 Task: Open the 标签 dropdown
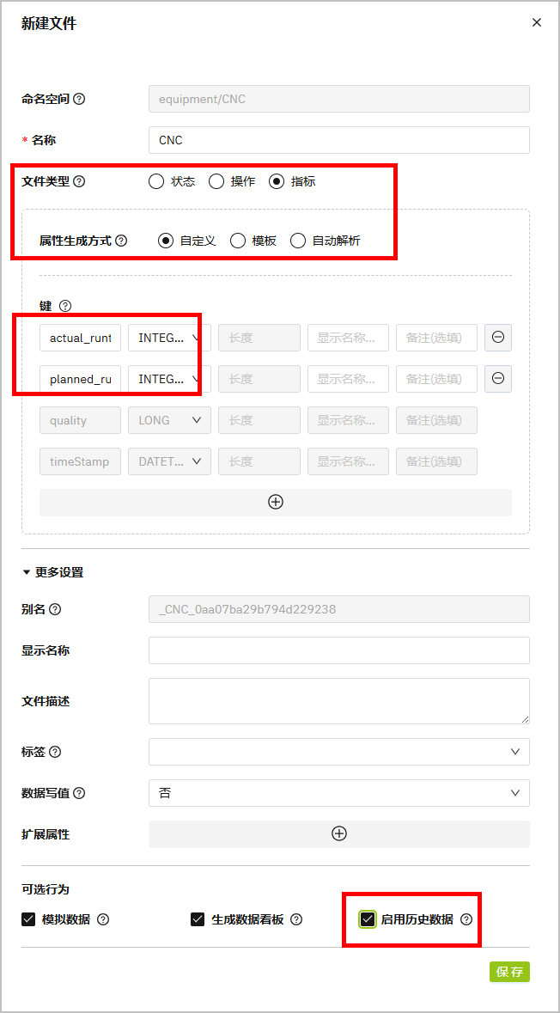[x=339, y=752]
